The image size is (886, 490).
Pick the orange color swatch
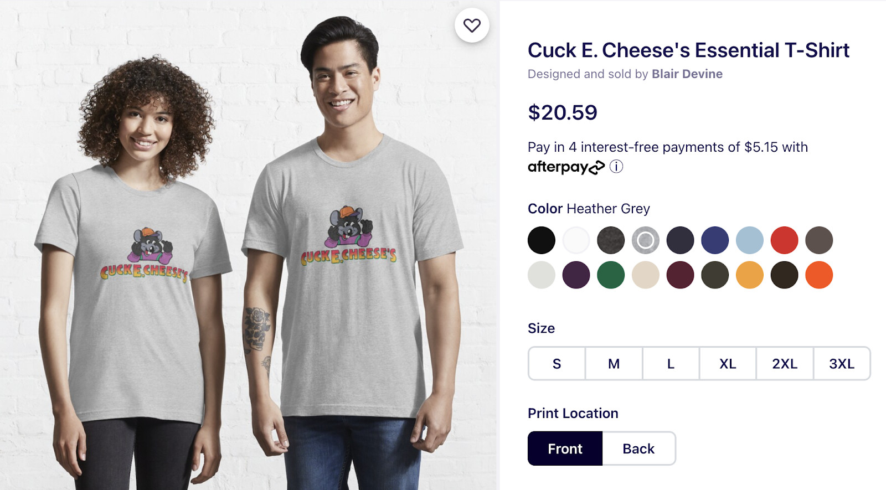tap(819, 275)
